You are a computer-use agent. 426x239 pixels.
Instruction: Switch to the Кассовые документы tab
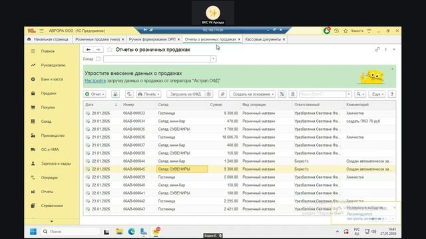pyautogui.click(x=263, y=39)
